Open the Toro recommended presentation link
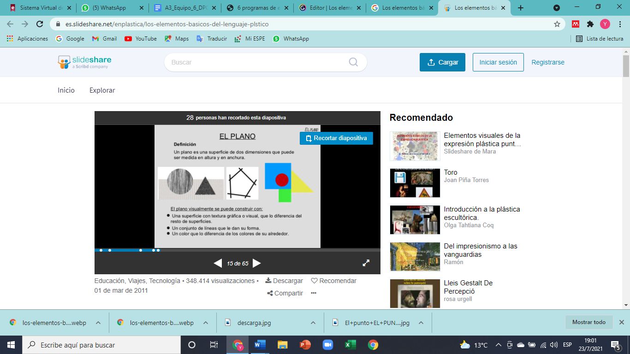The width and height of the screenshot is (630, 354). [x=450, y=172]
